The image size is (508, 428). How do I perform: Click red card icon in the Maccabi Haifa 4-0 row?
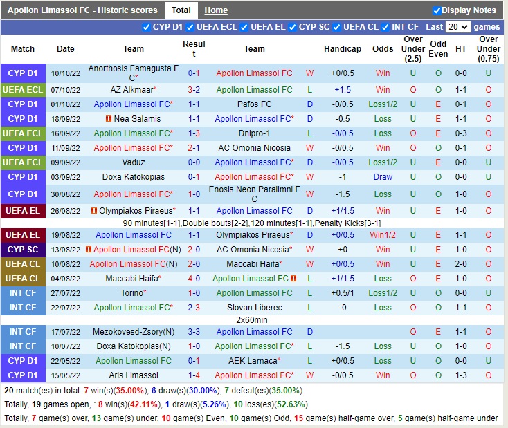coord(293,279)
